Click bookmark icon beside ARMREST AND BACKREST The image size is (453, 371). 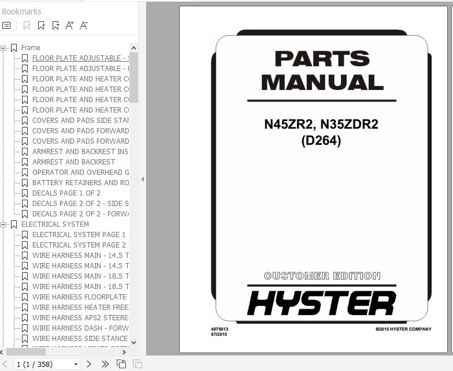(25, 162)
